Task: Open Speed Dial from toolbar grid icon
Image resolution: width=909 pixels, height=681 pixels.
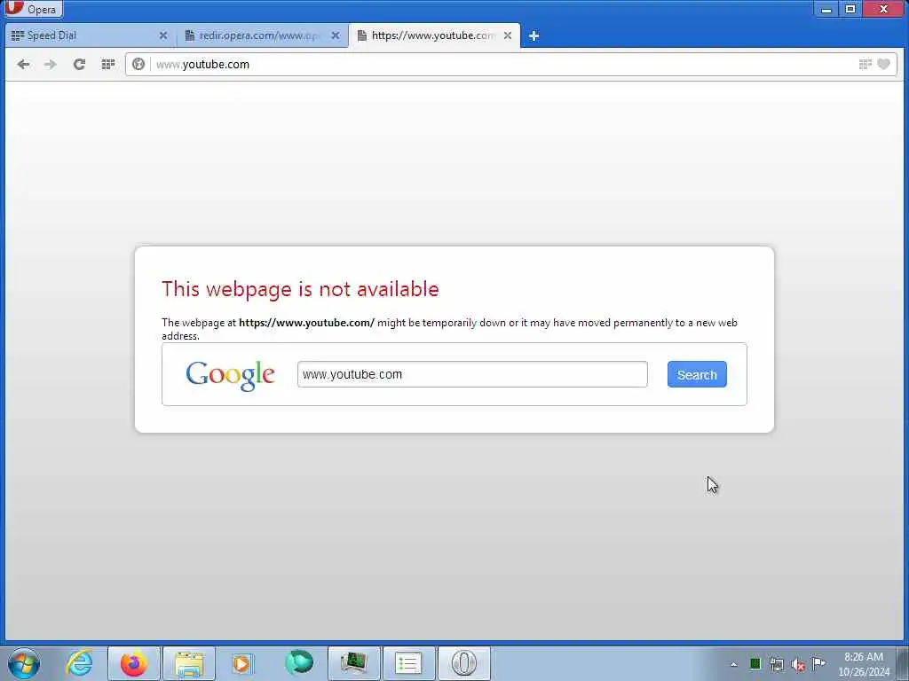Action: [107, 64]
